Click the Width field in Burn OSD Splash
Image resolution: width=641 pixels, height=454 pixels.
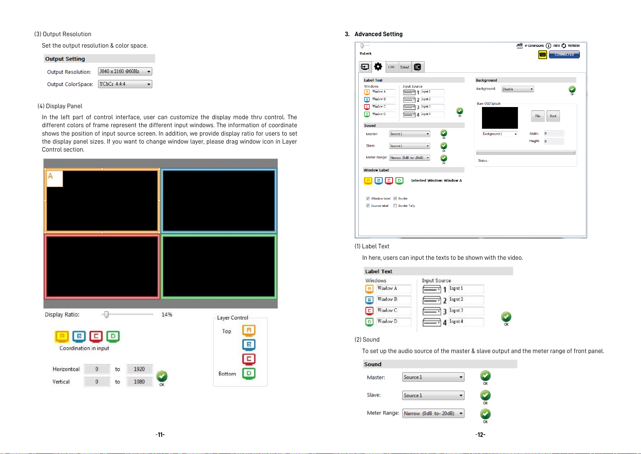554,133
